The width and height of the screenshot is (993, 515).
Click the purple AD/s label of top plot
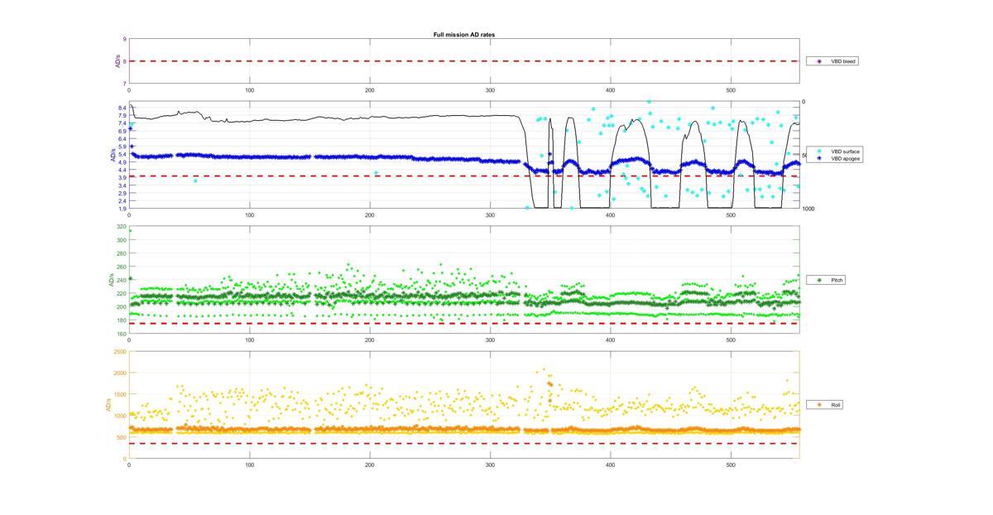pos(118,61)
